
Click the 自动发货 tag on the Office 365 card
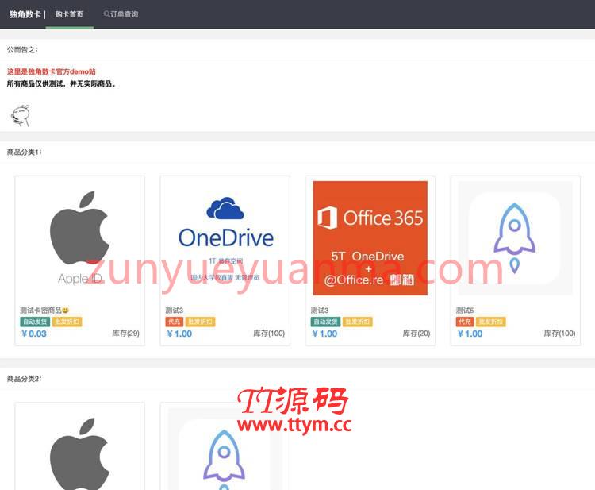click(325, 322)
